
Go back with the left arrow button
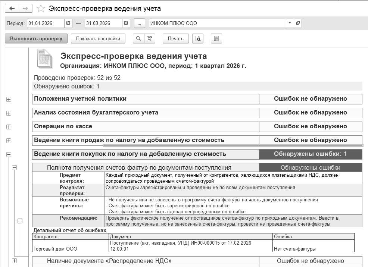coord(12,9)
